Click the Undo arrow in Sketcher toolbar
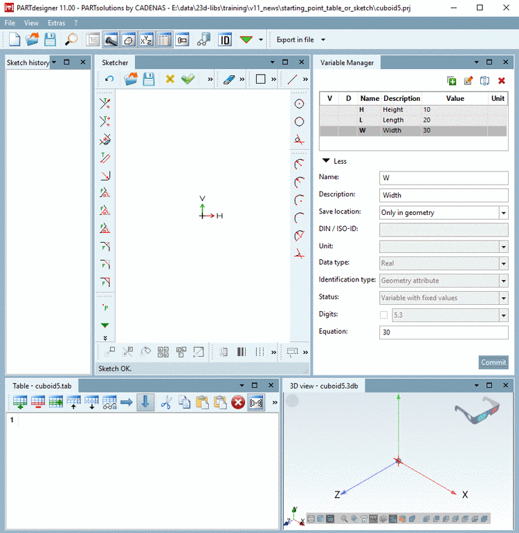The width and height of the screenshot is (519, 533). point(109,80)
